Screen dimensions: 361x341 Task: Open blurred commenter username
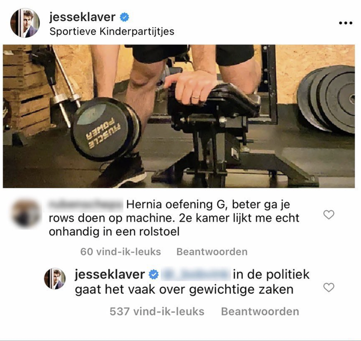[86, 204]
